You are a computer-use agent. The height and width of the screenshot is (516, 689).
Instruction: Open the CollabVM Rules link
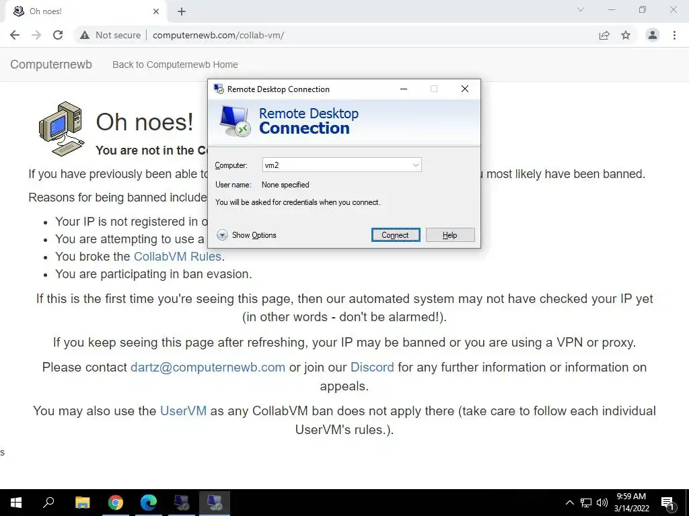[x=178, y=256]
